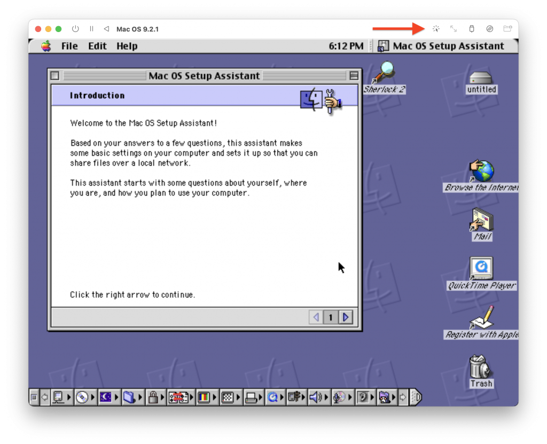
Task: Pause the virtual machine
Action: (91, 29)
